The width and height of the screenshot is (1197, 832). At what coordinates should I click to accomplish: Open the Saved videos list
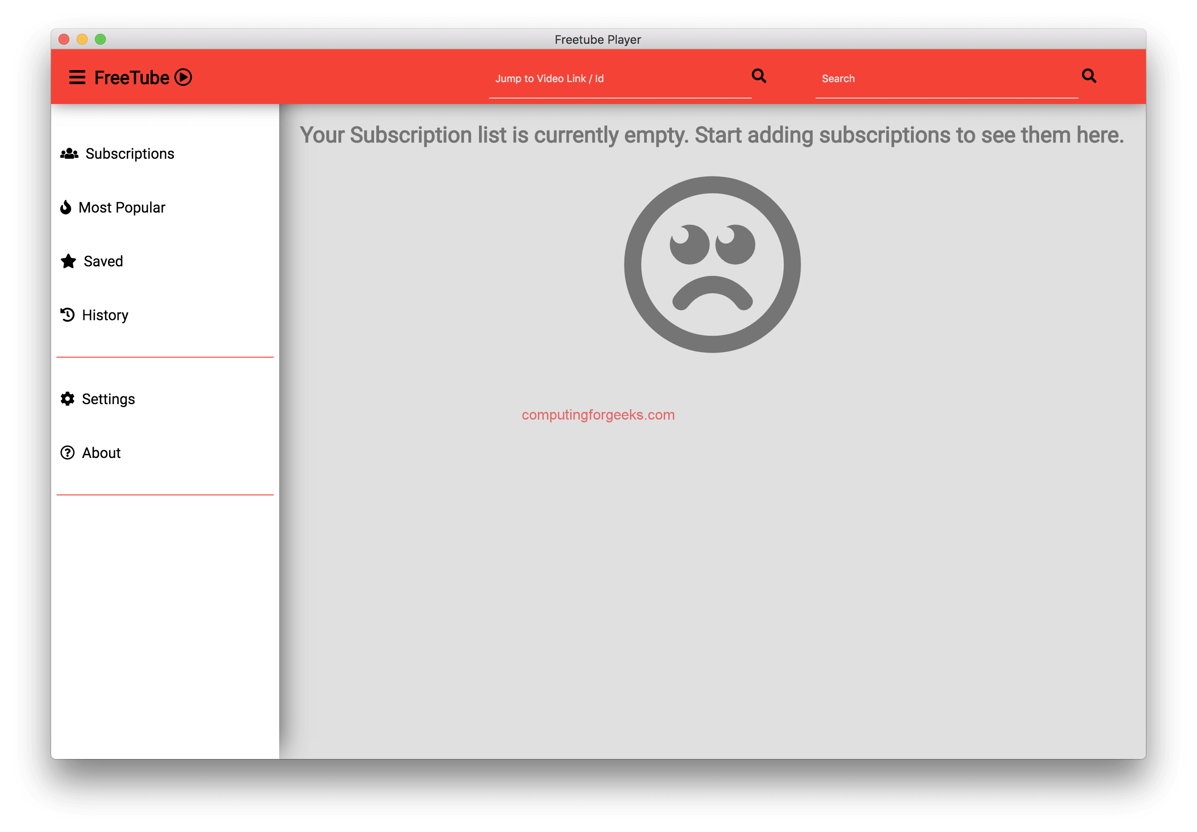(92, 261)
